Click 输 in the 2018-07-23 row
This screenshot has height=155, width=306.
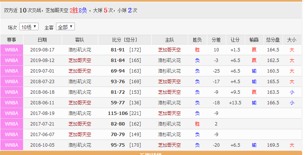[254, 82]
